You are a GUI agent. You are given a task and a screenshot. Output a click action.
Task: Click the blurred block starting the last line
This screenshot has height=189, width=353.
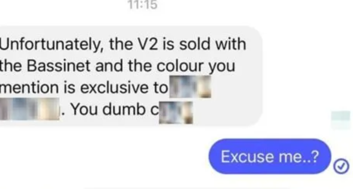30,109
